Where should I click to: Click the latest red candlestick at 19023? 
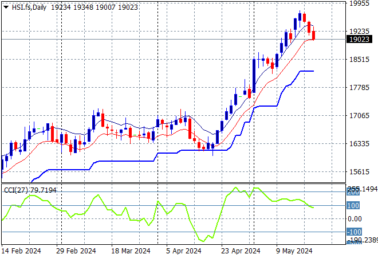pyautogui.click(x=314, y=35)
